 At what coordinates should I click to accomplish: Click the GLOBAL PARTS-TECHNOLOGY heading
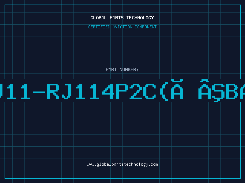point(122,18)
